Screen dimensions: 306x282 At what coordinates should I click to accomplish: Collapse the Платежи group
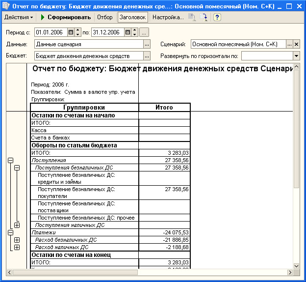tap(10, 232)
